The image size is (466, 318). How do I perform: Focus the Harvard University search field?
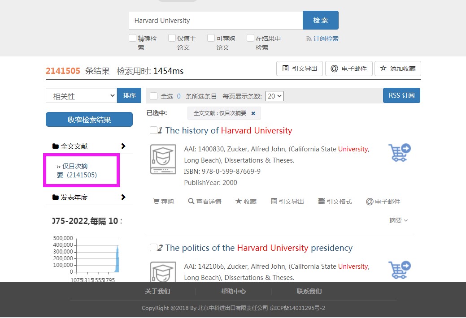(x=216, y=20)
